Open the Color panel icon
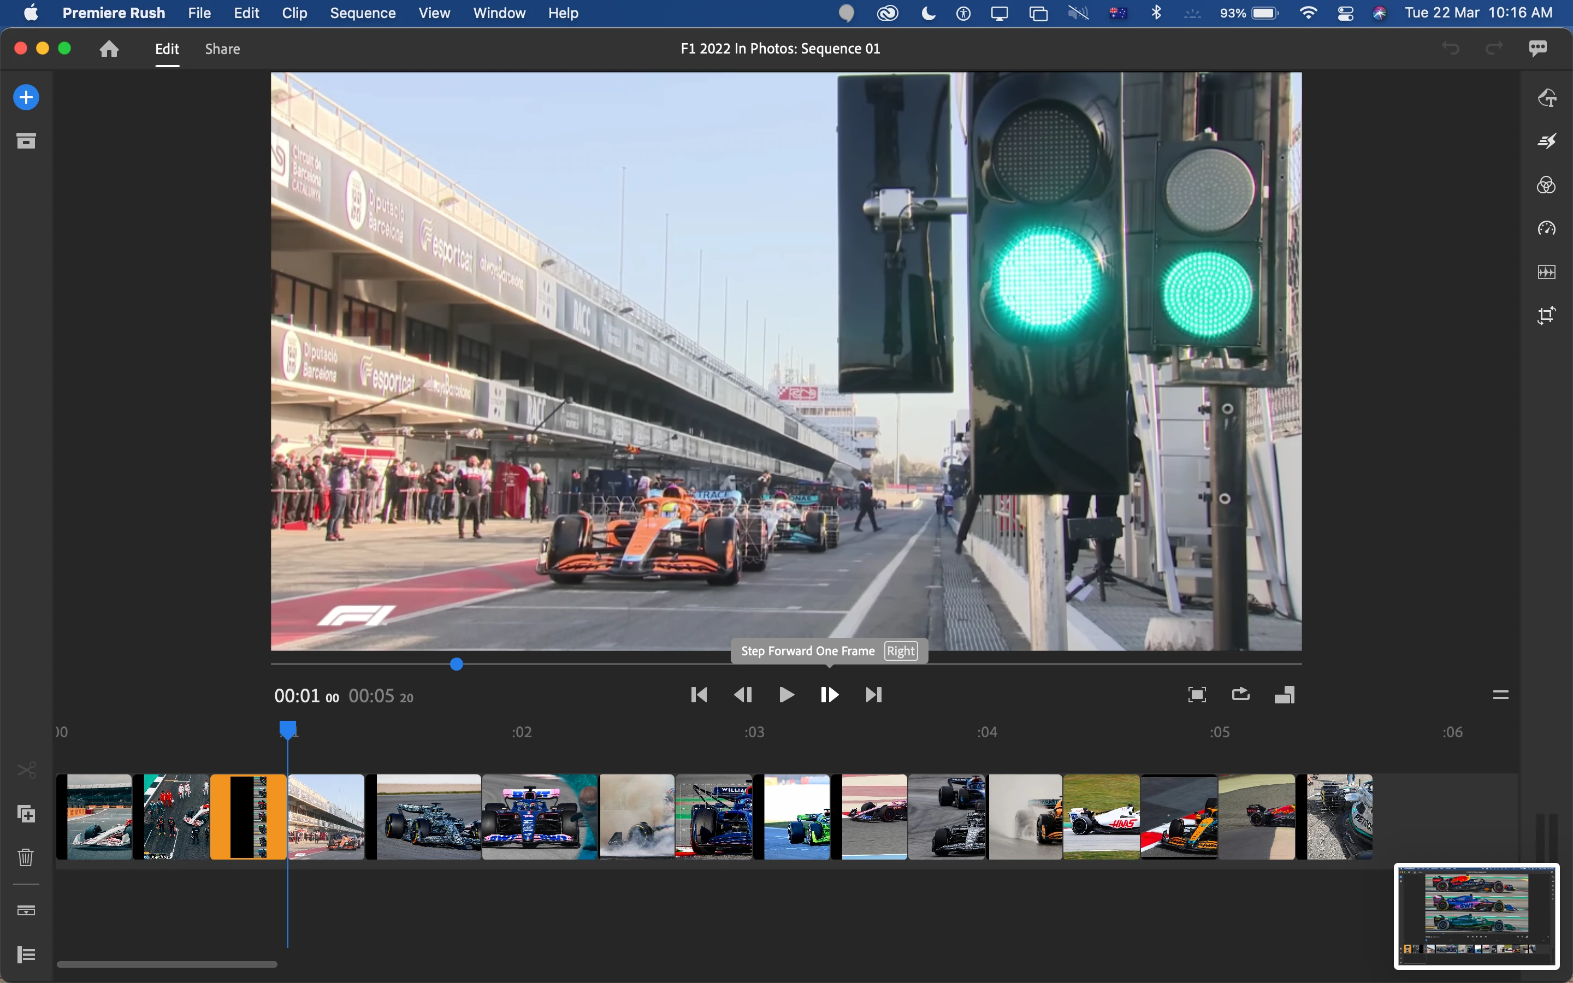This screenshot has width=1573, height=983. [1546, 185]
